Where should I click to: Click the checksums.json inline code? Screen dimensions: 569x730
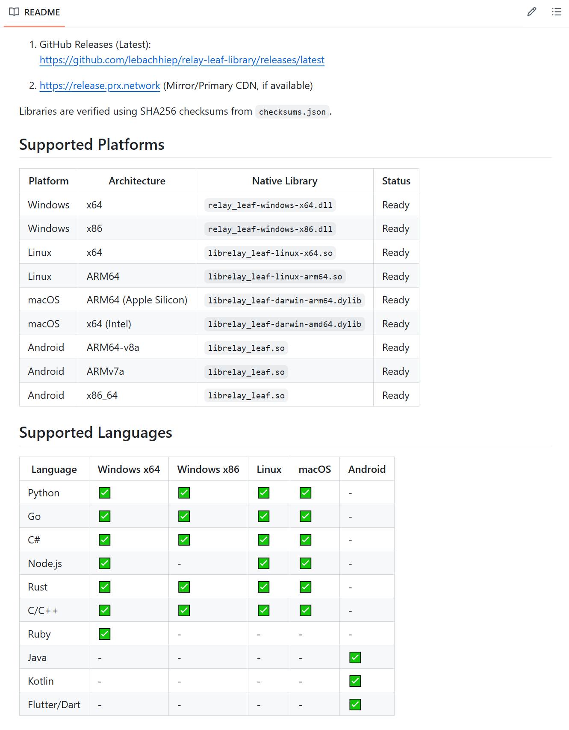coord(292,112)
